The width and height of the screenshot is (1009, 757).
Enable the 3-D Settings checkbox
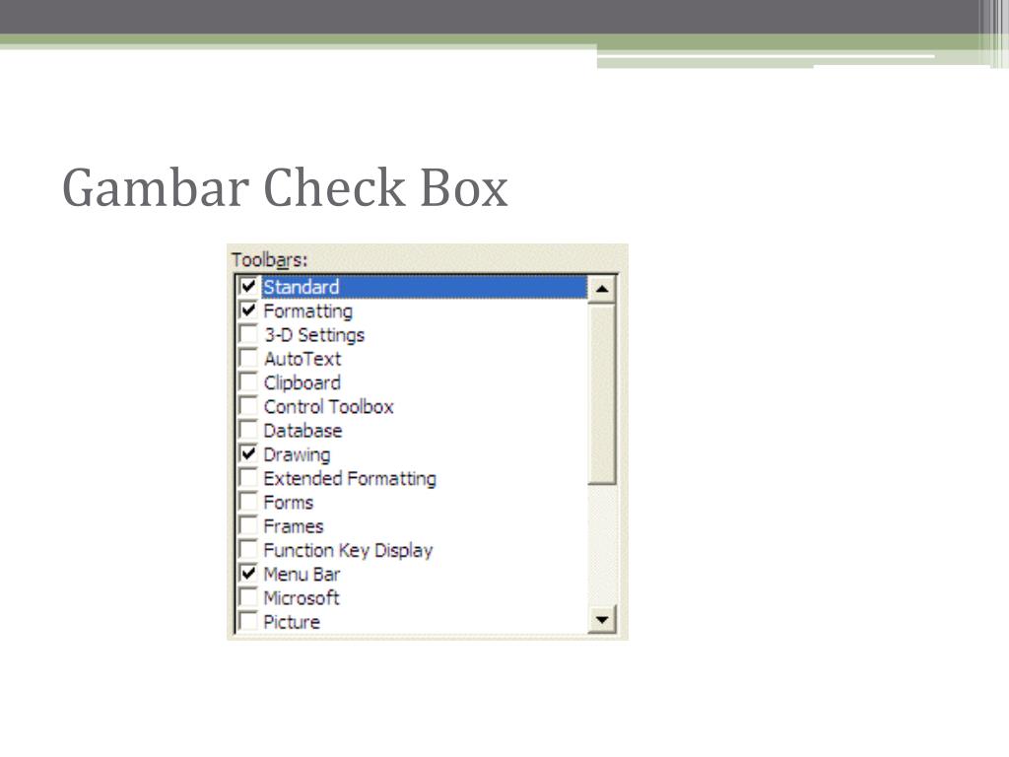pyautogui.click(x=248, y=334)
